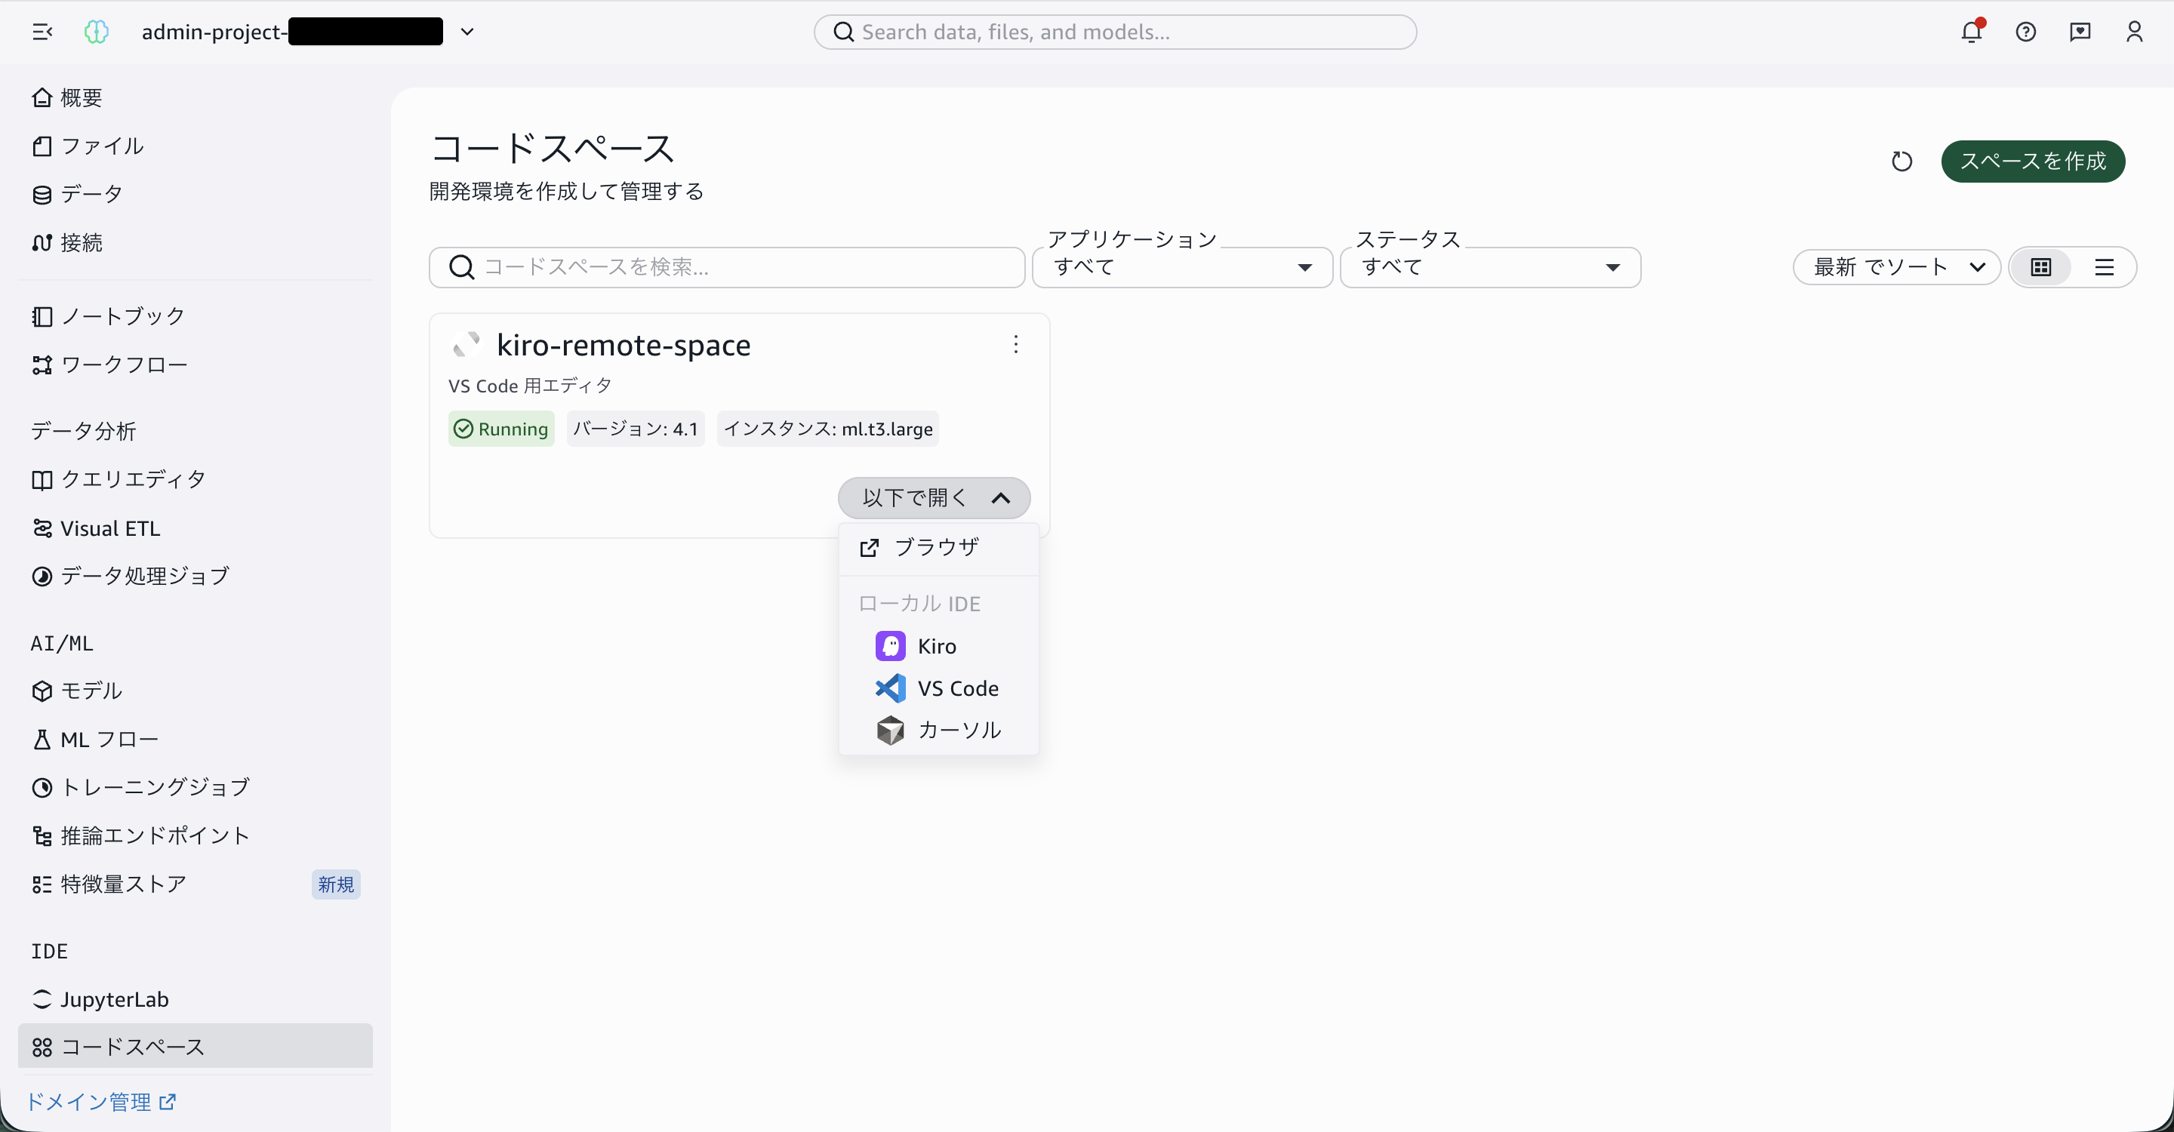Screen dimensions: 2174x1132
Task: Click the kiro-remote-space title
Action: coord(624,345)
